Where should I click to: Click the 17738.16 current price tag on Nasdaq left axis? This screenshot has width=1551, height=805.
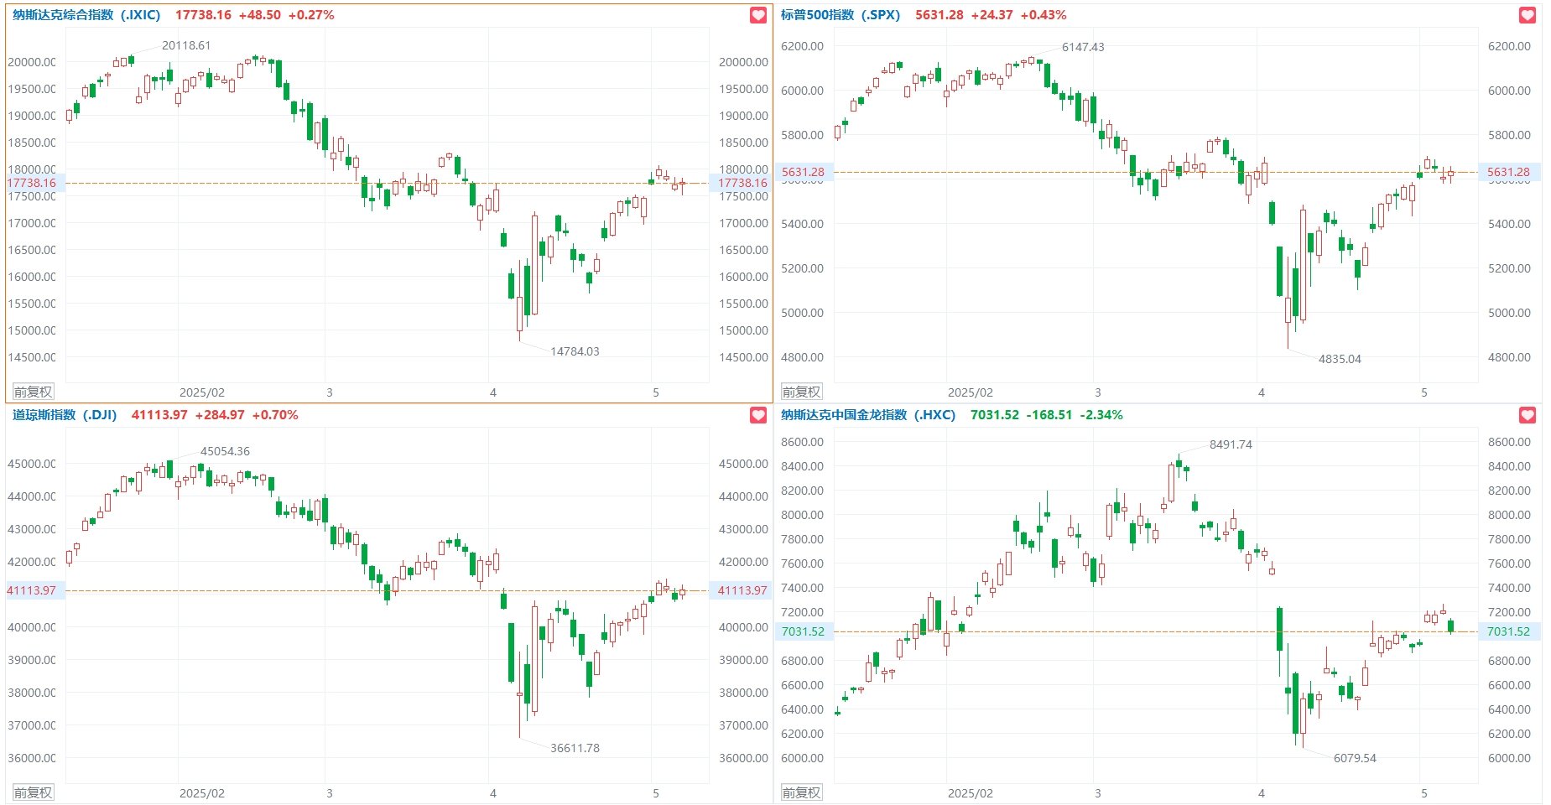(32, 183)
